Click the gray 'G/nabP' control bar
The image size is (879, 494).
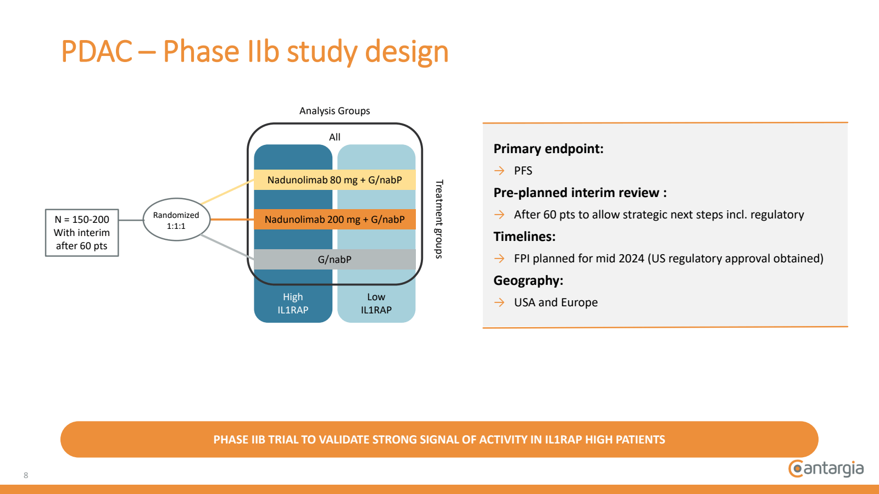pyautogui.click(x=335, y=260)
